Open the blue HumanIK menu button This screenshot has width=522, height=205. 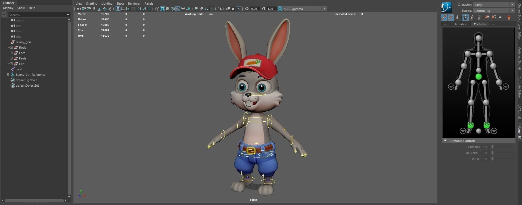[x=446, y=7]
